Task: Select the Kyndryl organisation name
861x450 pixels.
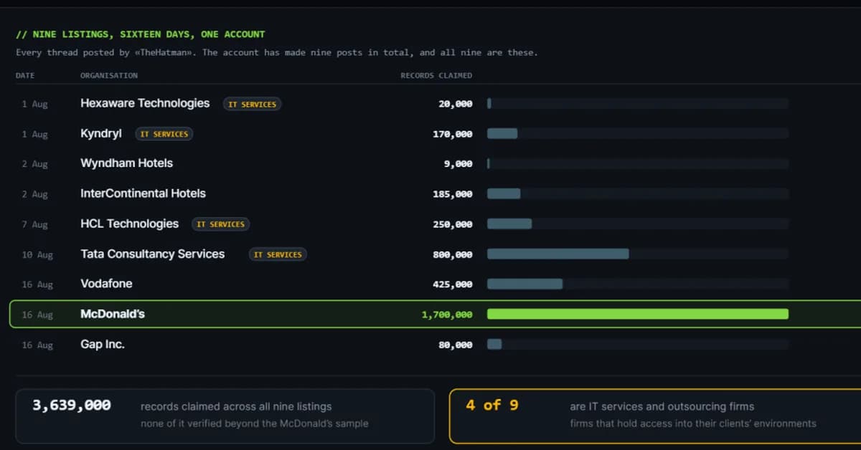Action: (x=101, y=133)
